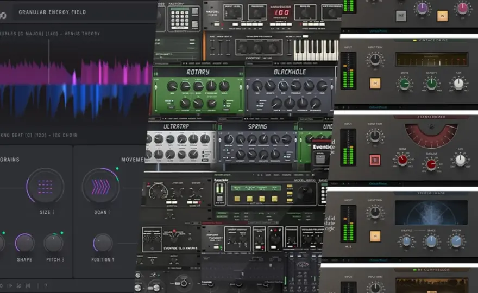Click the POSITION 1 knob

[x=103, y=243]
